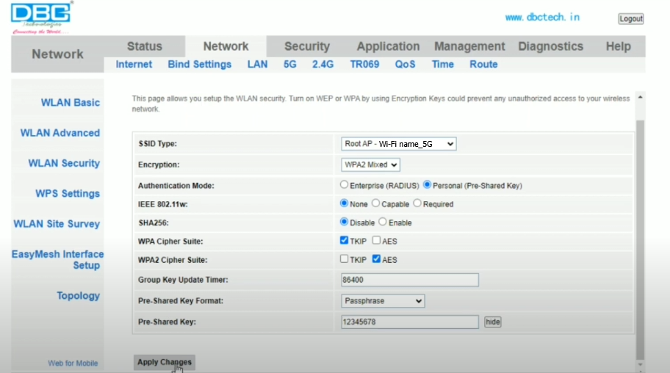Screen dimensions: 670x373
Task: Uncheck TKIP in WPA Cipher Suite
Action: (344, 240)
